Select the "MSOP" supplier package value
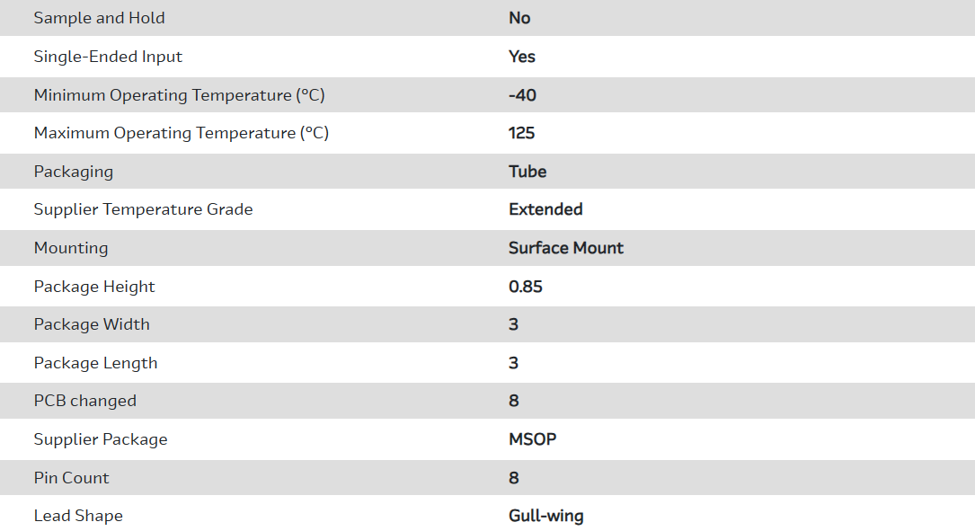975x531 pixels. pos(532,439)
